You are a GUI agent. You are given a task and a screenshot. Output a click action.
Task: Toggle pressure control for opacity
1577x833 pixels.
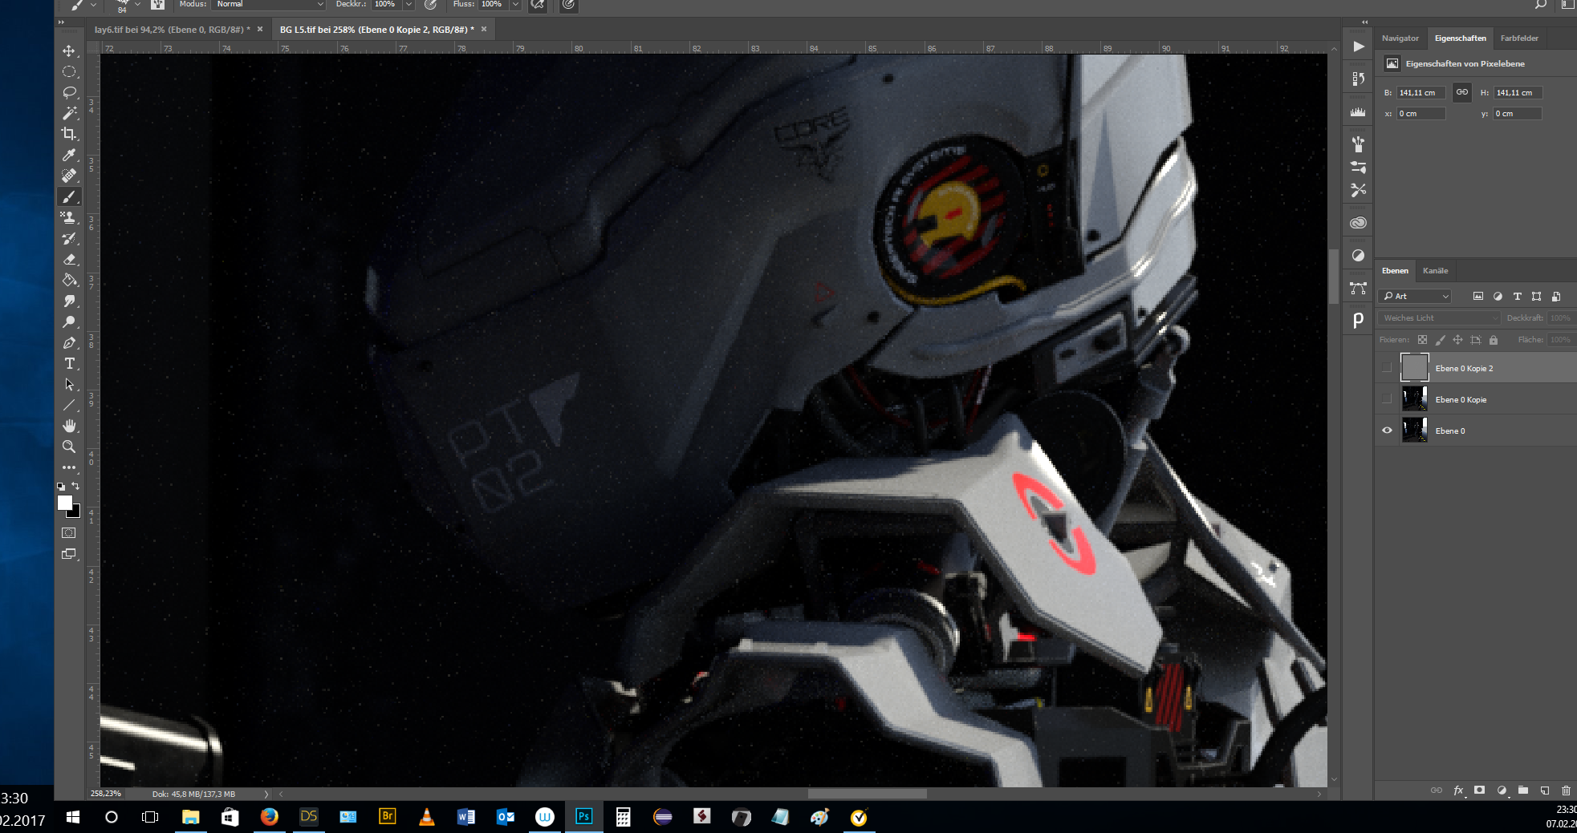click(x=431, y=5)
